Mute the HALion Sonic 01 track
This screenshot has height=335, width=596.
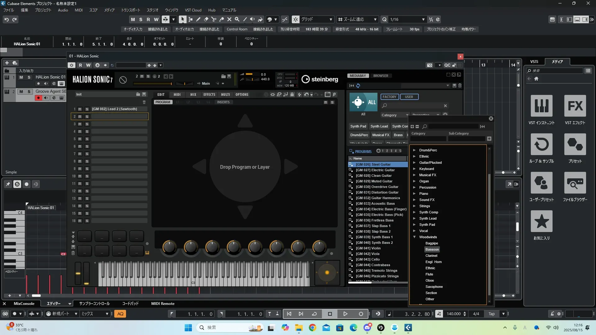tap(21, 77)
